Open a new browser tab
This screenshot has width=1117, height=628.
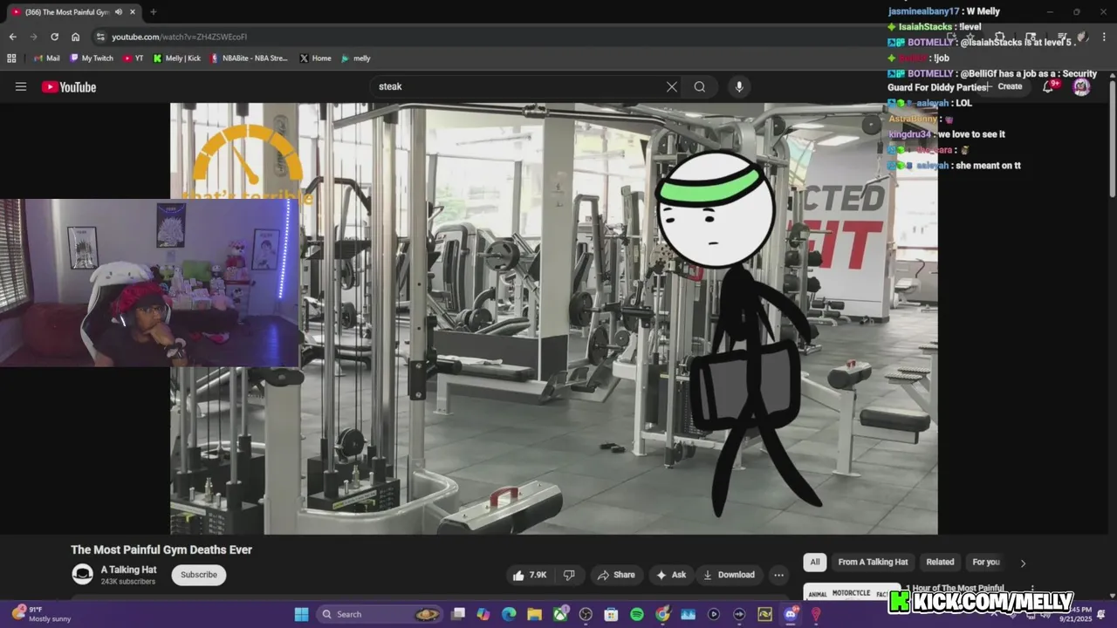point(153,11)
